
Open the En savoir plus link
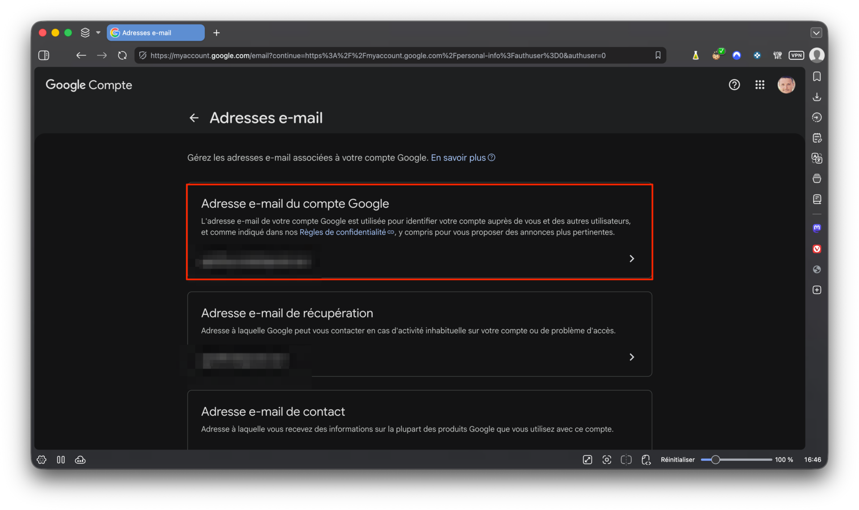click(x=463, y=158)
